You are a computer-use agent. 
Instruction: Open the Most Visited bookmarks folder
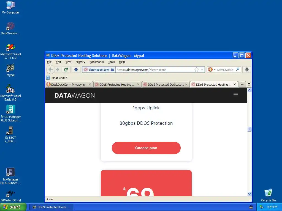point(57,78)
